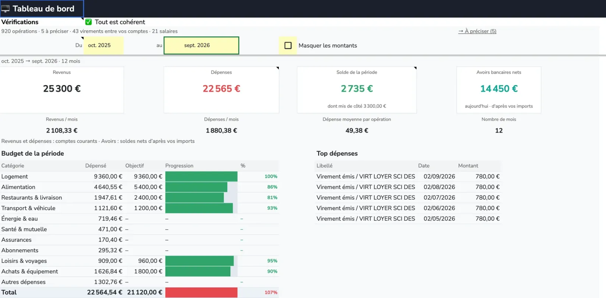Click the green check icon next to Tout est cohérent
606x298 pixels.
click(x=88, y=22)
